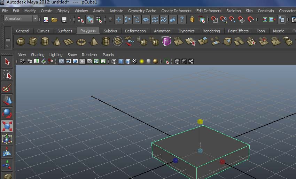This screenshot has height=179, width=296.
Task: Open the Geometry Cache menu
Action: click(x=142, y=11)
